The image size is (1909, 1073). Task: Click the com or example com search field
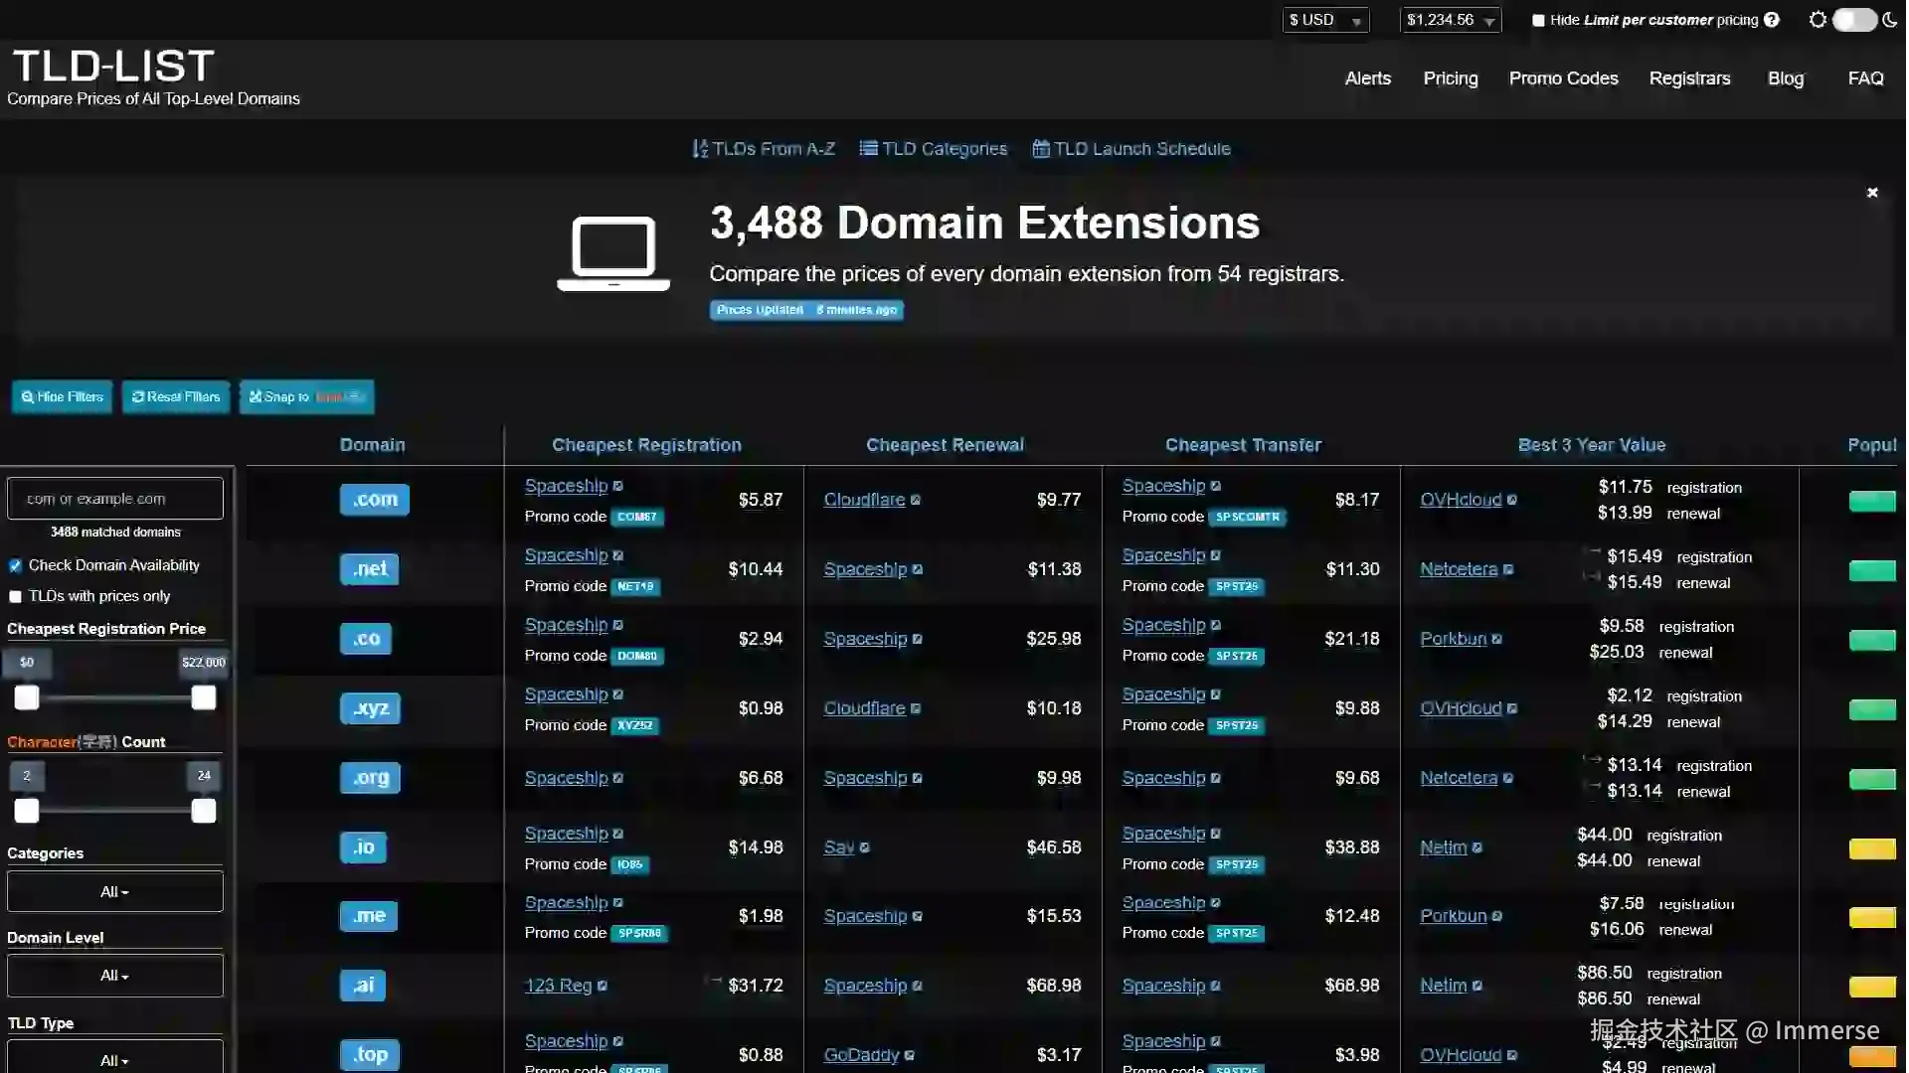tap(114, 498)
